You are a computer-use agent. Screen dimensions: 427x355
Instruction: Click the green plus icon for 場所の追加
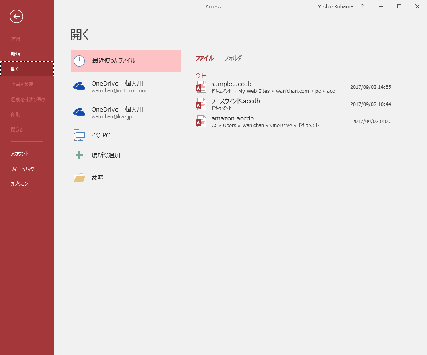coord(79,155)
